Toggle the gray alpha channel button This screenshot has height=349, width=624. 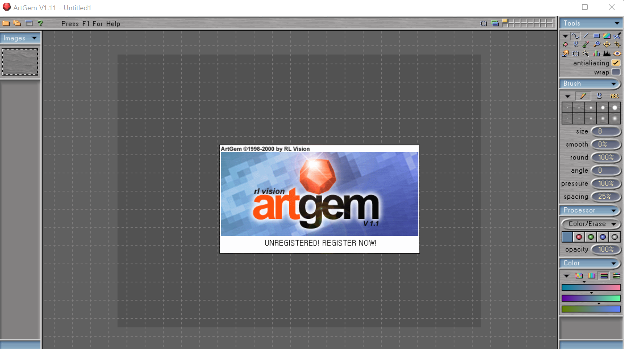click(x=615, y=237)
